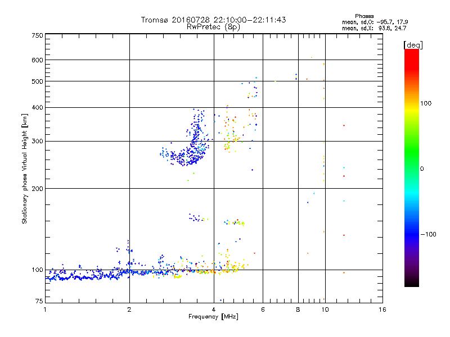Image resolution: width=450 pixels, height=337 pixels.
Task: Click the y-axis tick label '100'
Action: (x=37, y=270)
